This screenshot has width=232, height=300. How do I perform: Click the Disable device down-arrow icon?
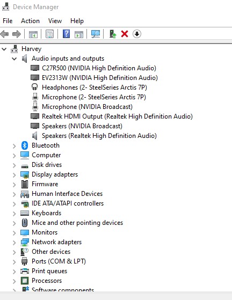click(x=136, y=34)
